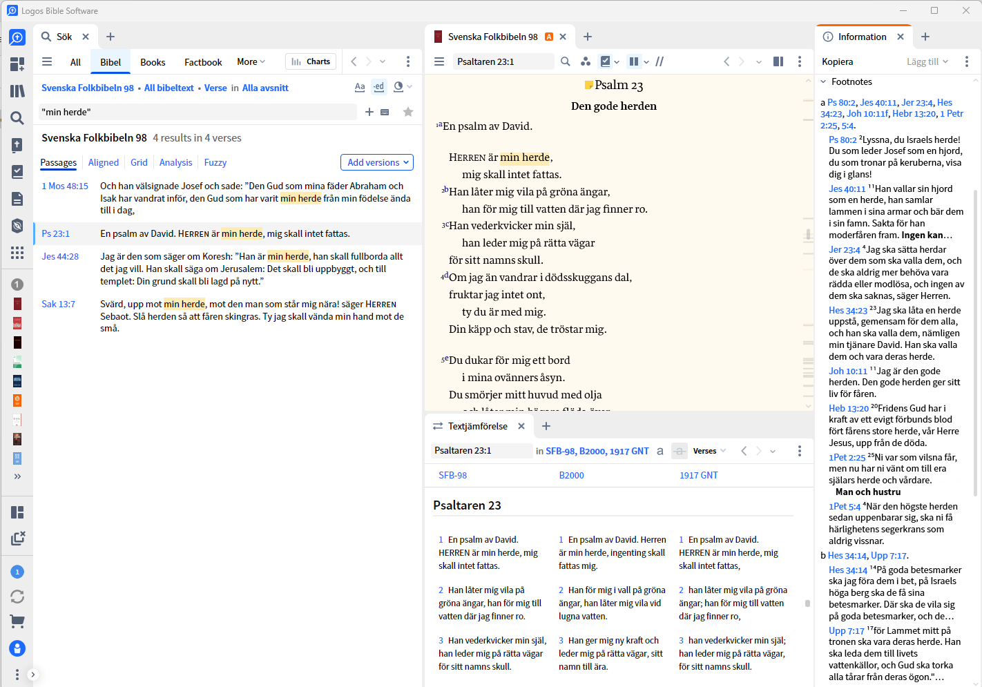Switch to the Factbook search tab
Image resolution: width=982 pixels, height=687 pixels.
tap(203, 62)
